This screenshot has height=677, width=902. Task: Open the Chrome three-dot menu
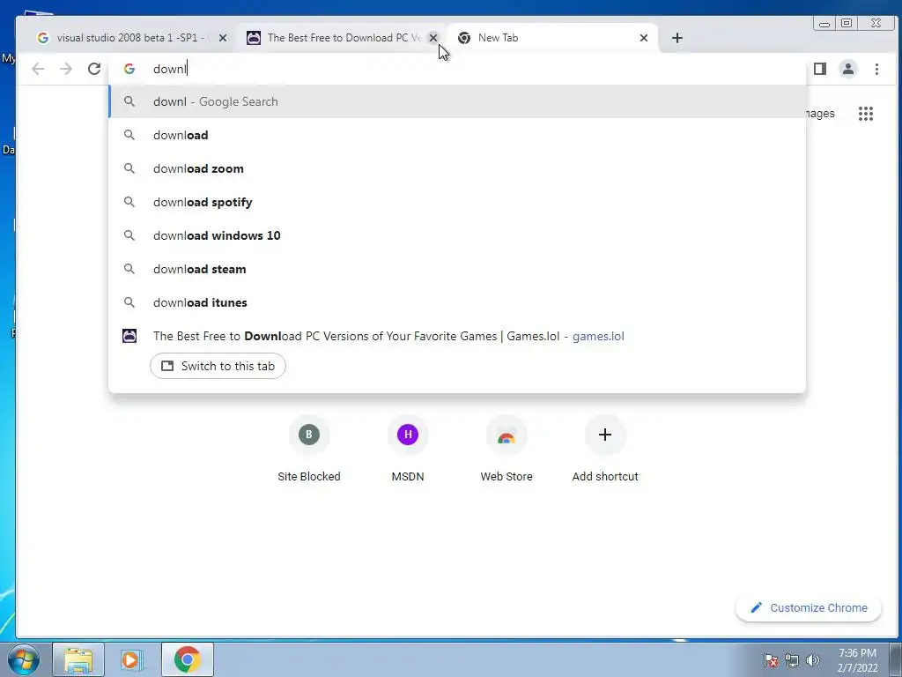click(x=876, y=69)
